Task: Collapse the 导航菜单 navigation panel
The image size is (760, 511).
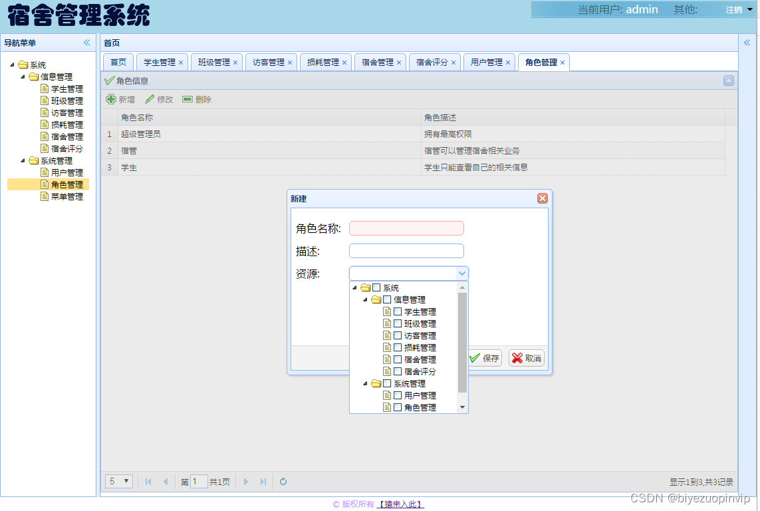Action: coord(86,42)
